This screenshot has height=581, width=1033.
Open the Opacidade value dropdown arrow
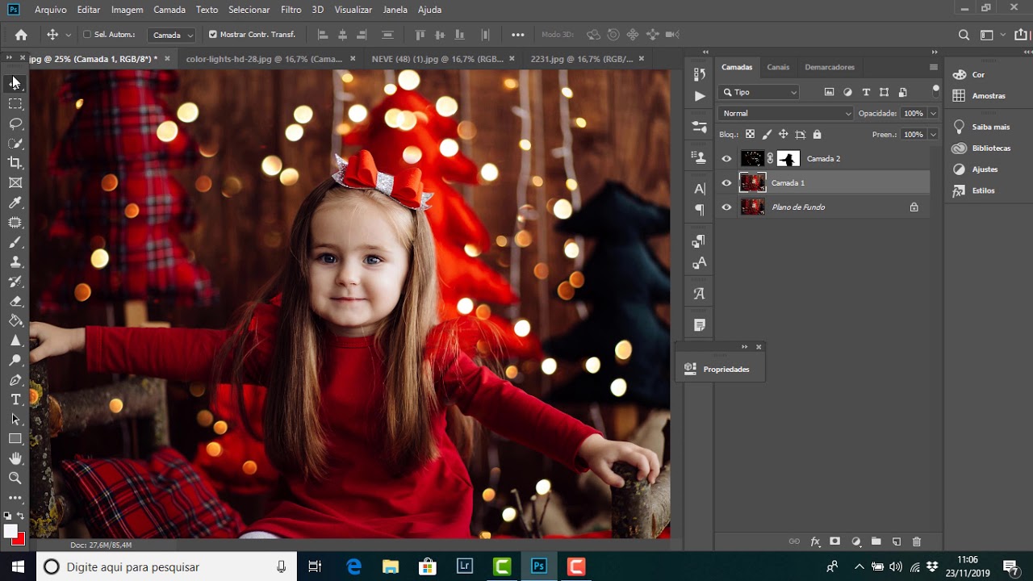coord(933,114)
